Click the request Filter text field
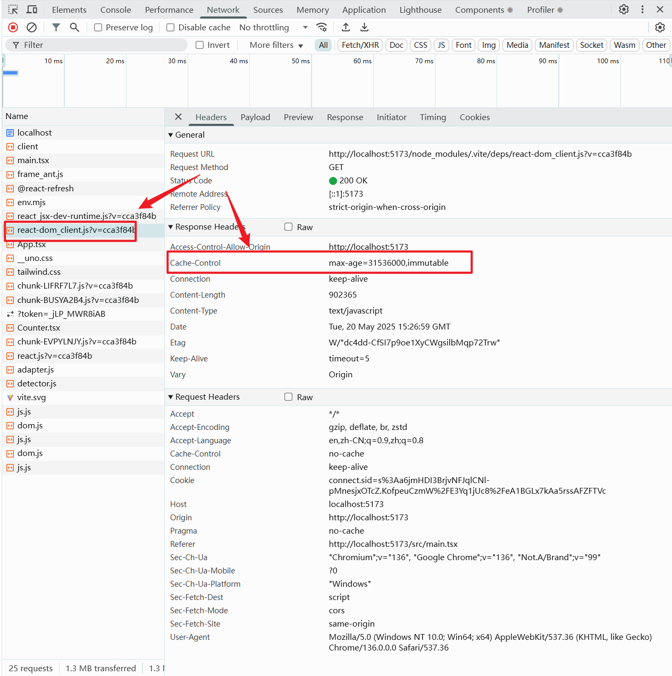This screenshot has height=676, width=672. 96,45
